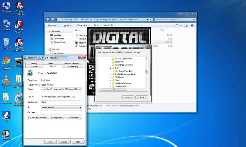Select the 1384104 image file on the desktop
This screenshot has width=246, height=147.
pyautogui.click(x=18, y=63)
